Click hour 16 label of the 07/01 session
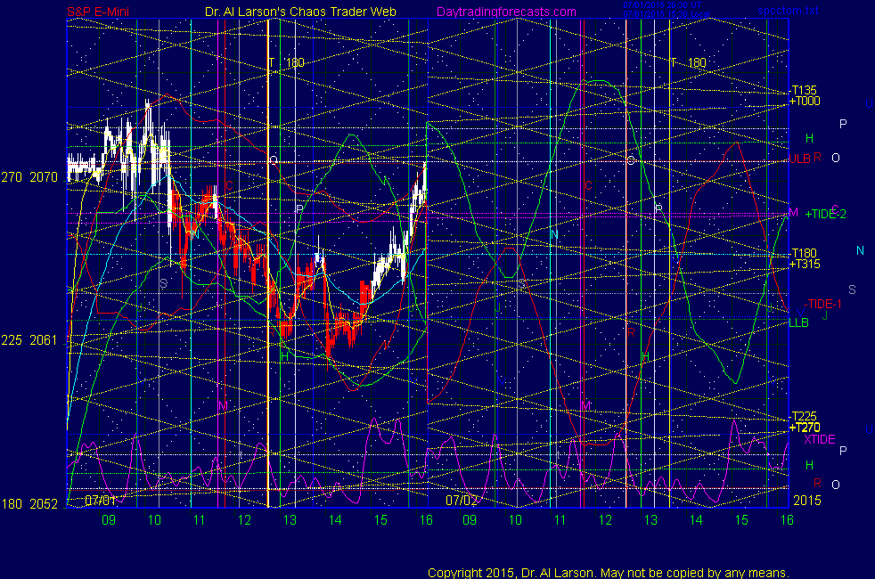The height and width of the screenshot is (579, 875). (x=426, y=520)
